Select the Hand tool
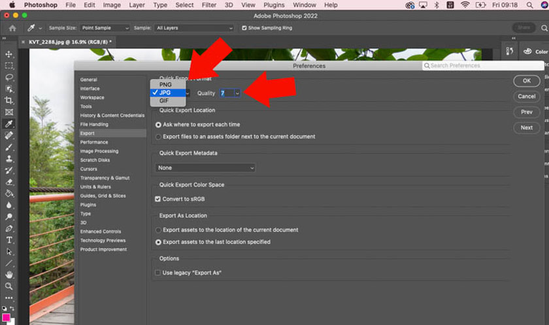 tap(8, 275)
